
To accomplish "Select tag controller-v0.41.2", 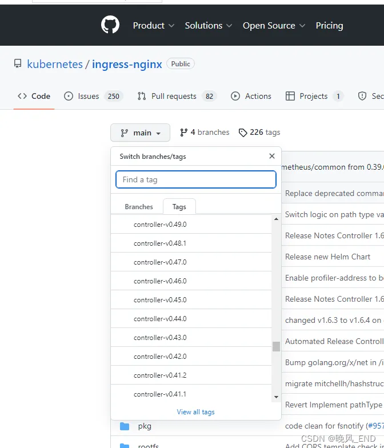I will coord(191,375).
